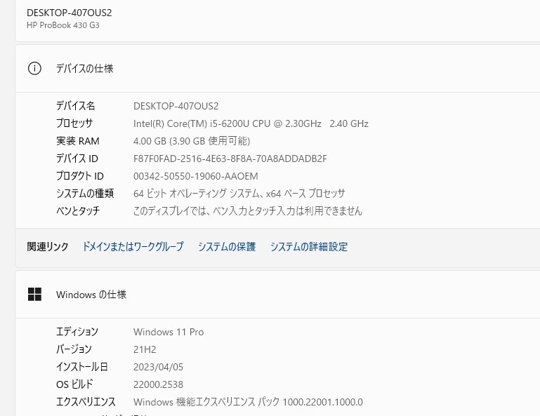The width and height of the screenshot is (540, 416).
Task: Click the エディション label
Action: click(77, 332)
